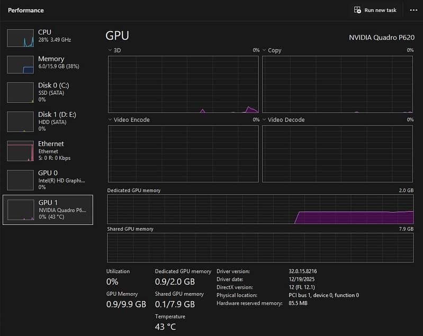Click the large 43 °C temperature value
This screenshot has width=423, height=336.
pyautogui.click(x=165, y=327)
